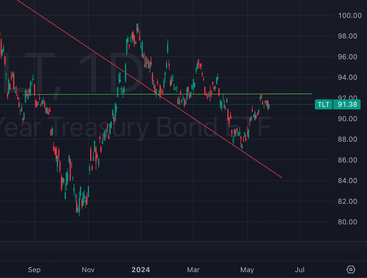Open chart settings hexagon gear icon
The height and width of the screenshot is (278, 367).
(351, 270)
